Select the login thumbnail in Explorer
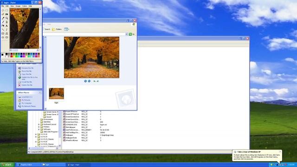 point(57,94)
